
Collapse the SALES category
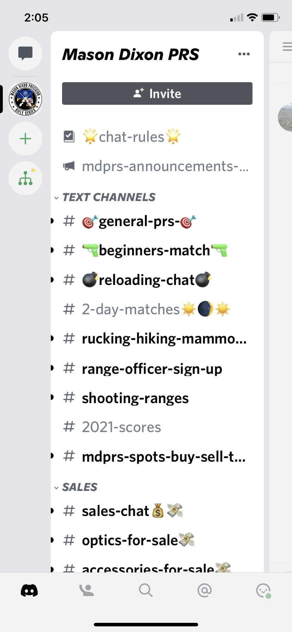pos(76,487)
